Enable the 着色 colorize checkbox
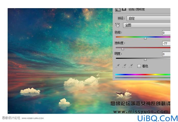This screenshot has width=178, height=122. 139,66
